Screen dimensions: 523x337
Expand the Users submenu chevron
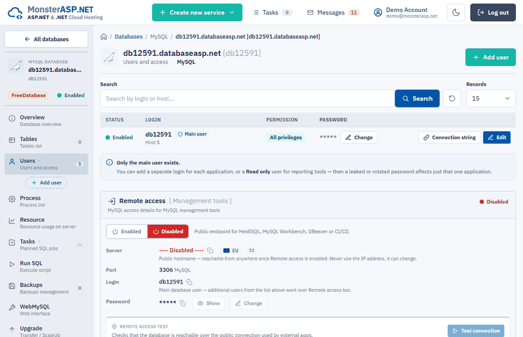pyautogui.click(x=39, y=161)
